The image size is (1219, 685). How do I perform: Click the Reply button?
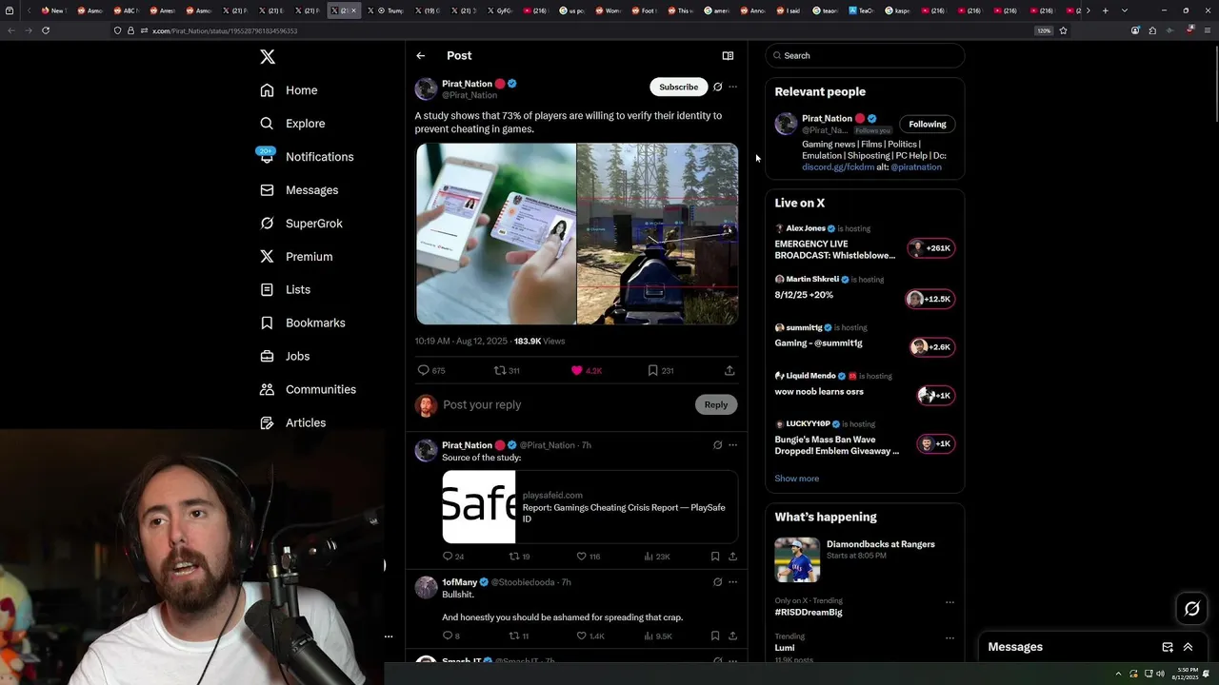point(716,404)
